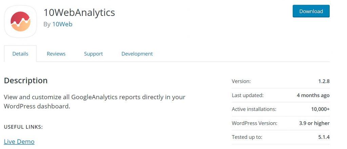
Task: Open the Reviews tab
Action: tap(56, 54)
